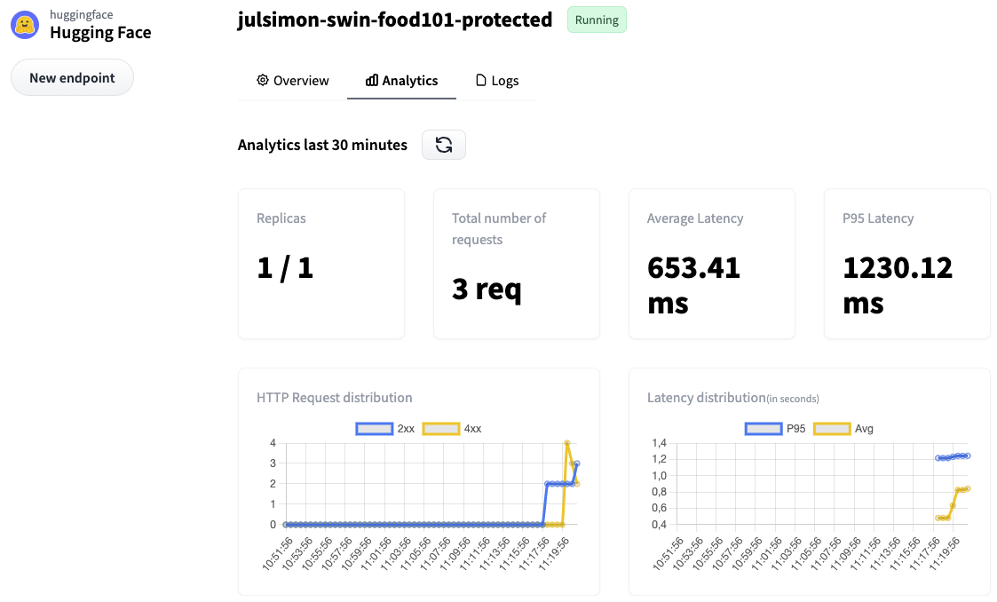
Task: Click the Replicas card showing 1 / 1
Action: (320, 264)
